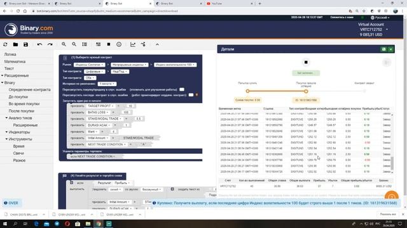Toggle restart buy/sell on error checkbox

(x=182, y=89)
